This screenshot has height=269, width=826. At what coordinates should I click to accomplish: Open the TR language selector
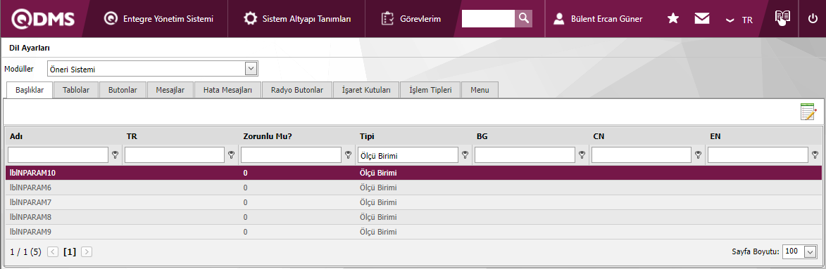739,20
